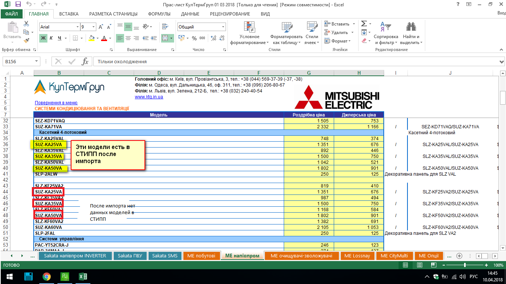The image size is (506, 284).
Task: Switch to Page Layout view in status bar
Action: pyautogui.click(x=419, y=265)
